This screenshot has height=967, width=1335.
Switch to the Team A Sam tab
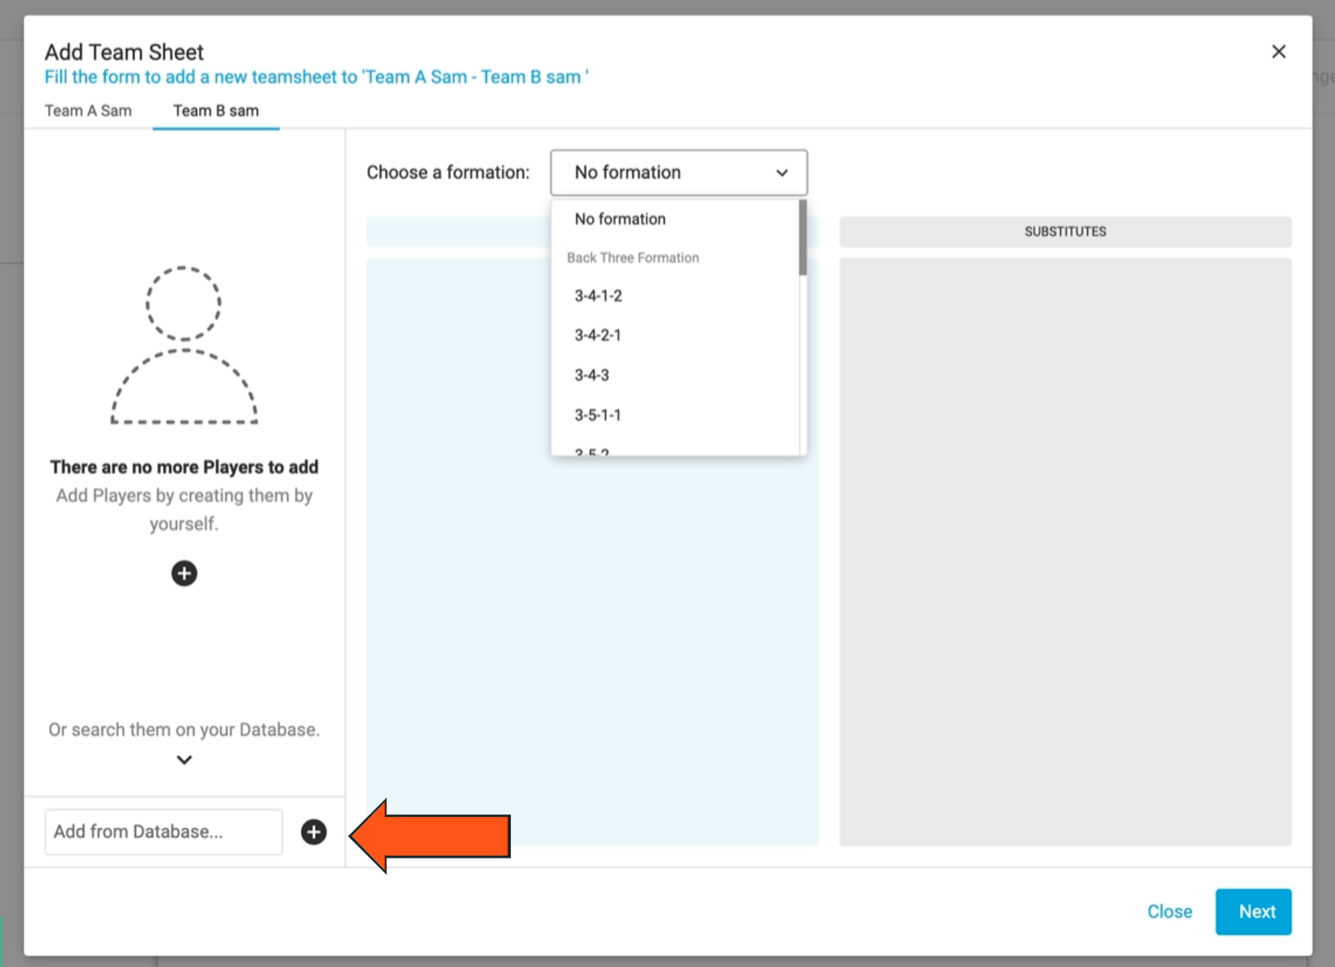click(88, 111)
